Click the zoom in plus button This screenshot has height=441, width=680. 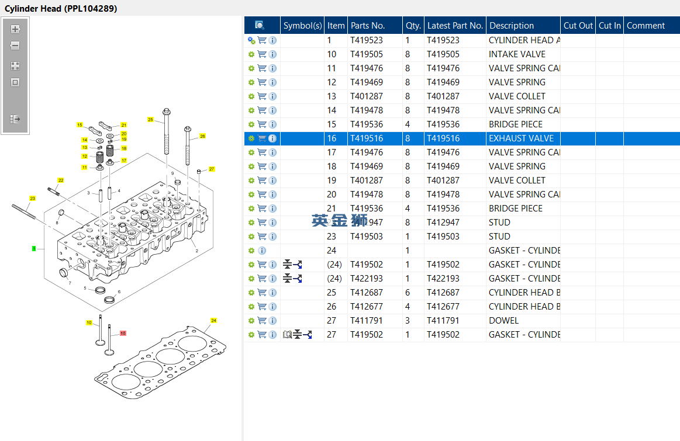pyautogui.click(x=15, y=29)
